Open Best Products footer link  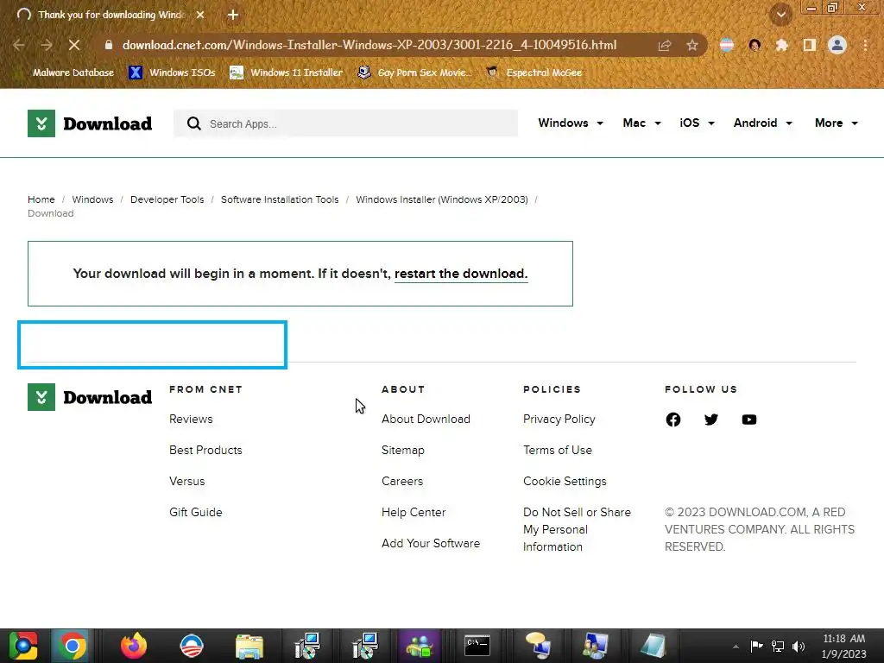click(205, 450)
